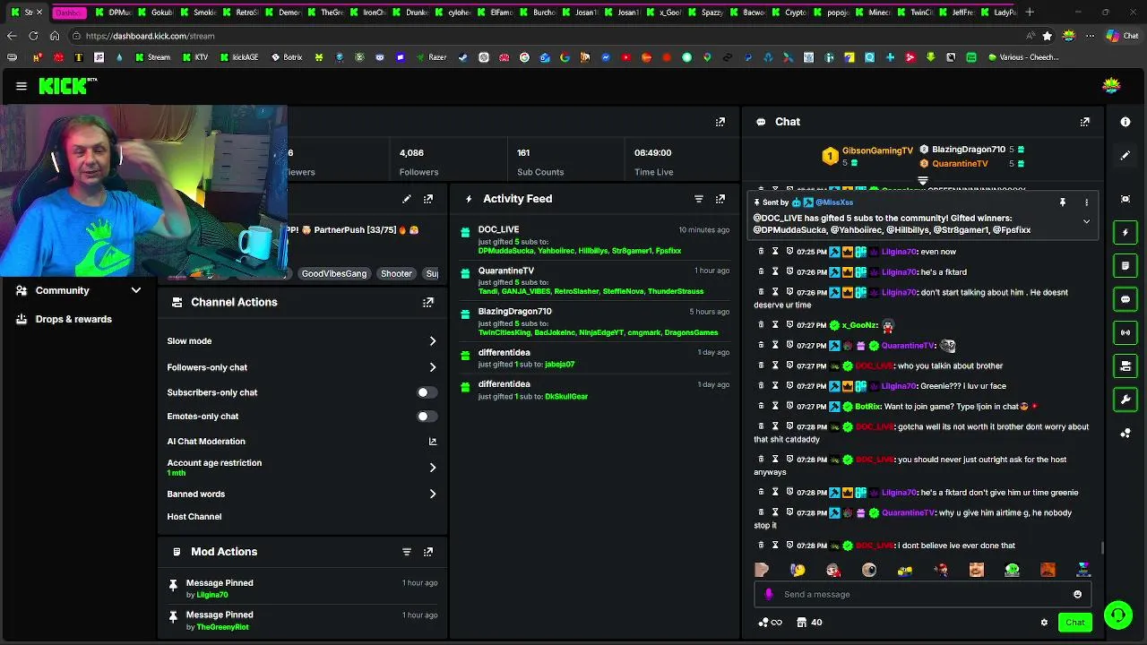The height and width of the screenshot is (645, 1147).
Task: Edit the stream info with pencil
Action: 406,199
